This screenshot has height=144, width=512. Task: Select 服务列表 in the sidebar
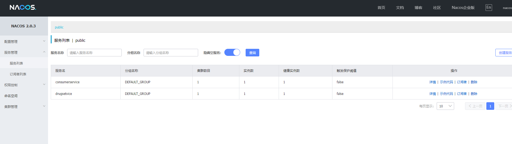coord(16,63)
